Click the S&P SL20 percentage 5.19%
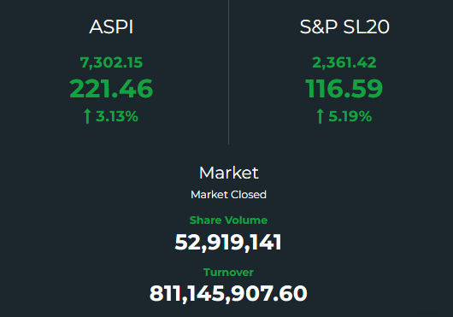453x317 pixels. pos(350,116)
